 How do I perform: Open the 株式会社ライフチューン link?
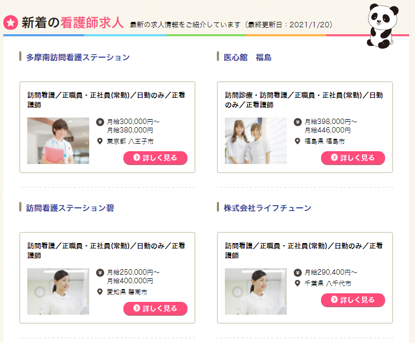267,208
